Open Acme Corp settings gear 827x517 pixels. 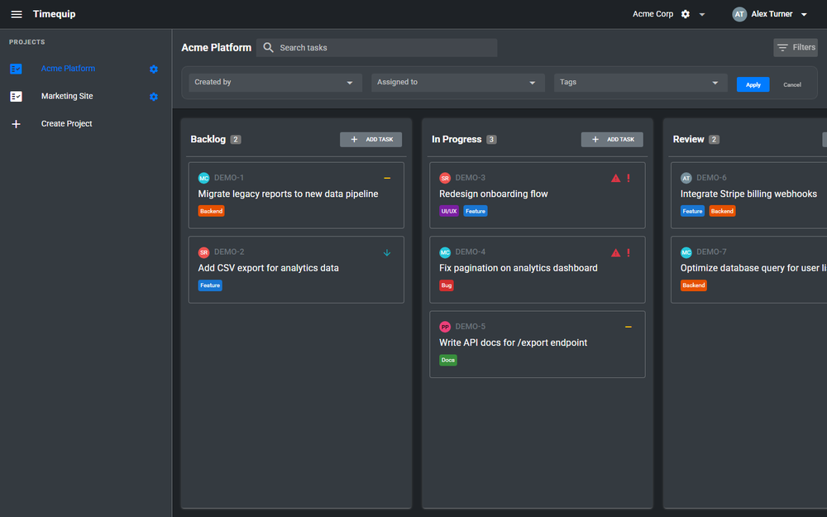coord(685,14)
